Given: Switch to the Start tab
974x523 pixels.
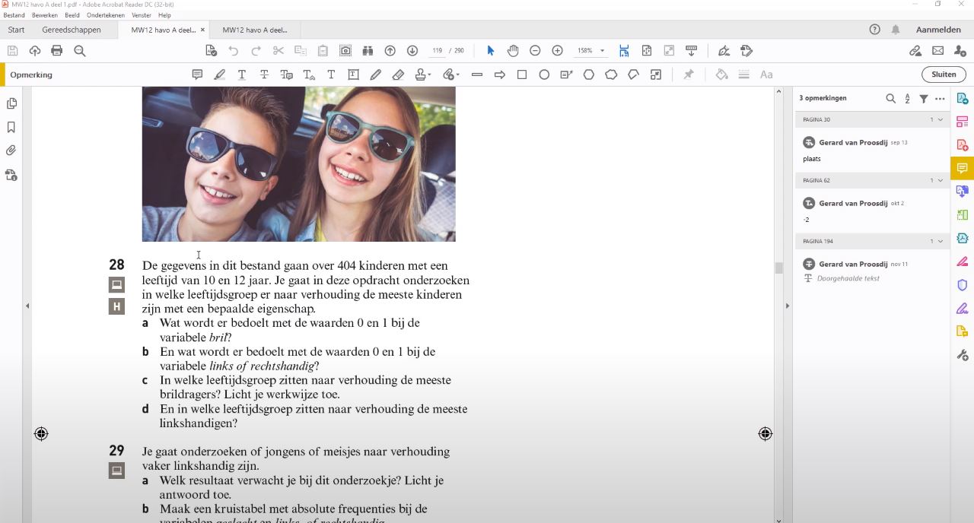Looking at the screenshot, I should pyautogui.click(x=16, y=30).
